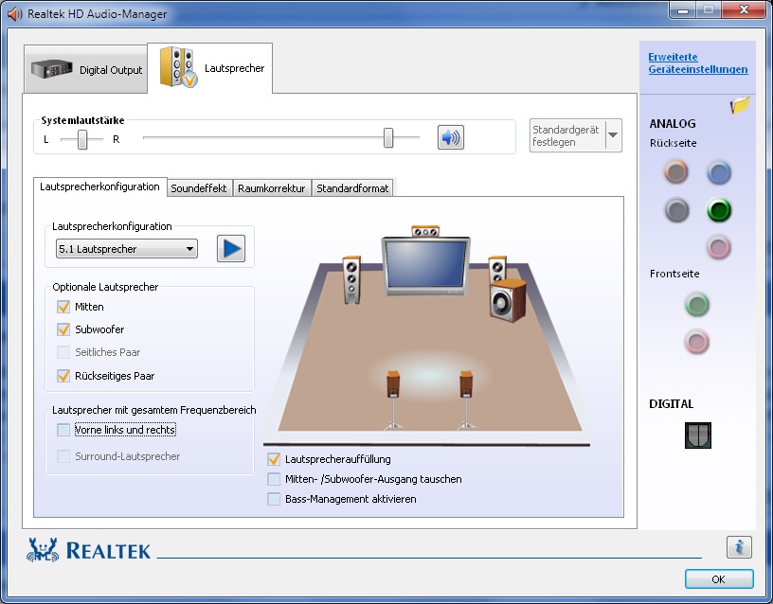
Task: Click the active green rear jack
Action: click(719, 210)
